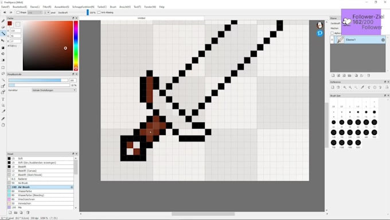This screenshot has width=390, height=220.
Task: Toggle the Alpha protection checkbox in the layer panel
Action: click(332, 33)
